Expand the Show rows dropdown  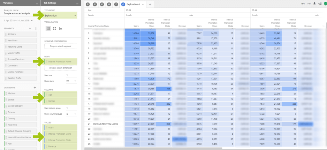point(71,81)
